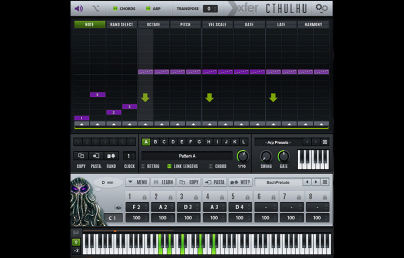Click the purple step block labeled 5

(x=97, y=95)
